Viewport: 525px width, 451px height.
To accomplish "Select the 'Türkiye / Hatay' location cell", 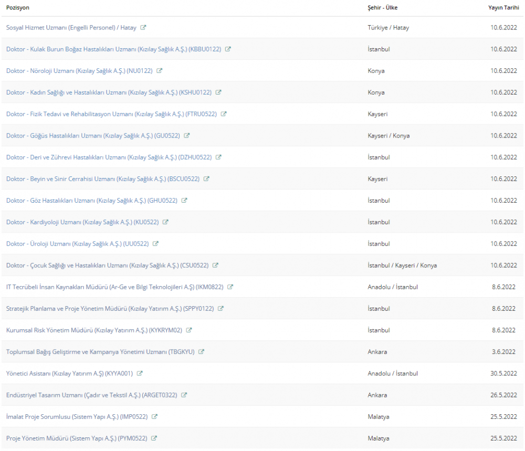I will (x=388, y=28).
